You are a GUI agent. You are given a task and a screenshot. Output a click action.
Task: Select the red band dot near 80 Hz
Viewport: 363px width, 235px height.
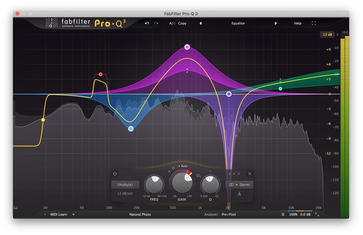100,74
